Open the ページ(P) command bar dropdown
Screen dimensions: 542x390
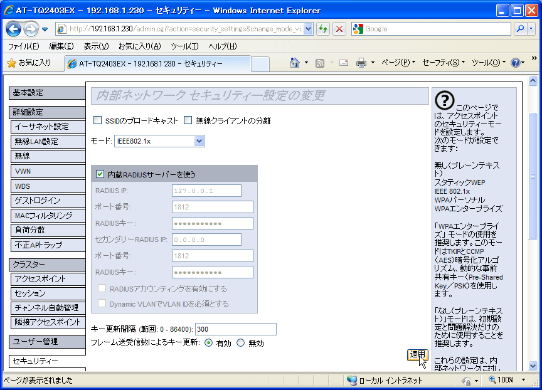tap(398, 63)
